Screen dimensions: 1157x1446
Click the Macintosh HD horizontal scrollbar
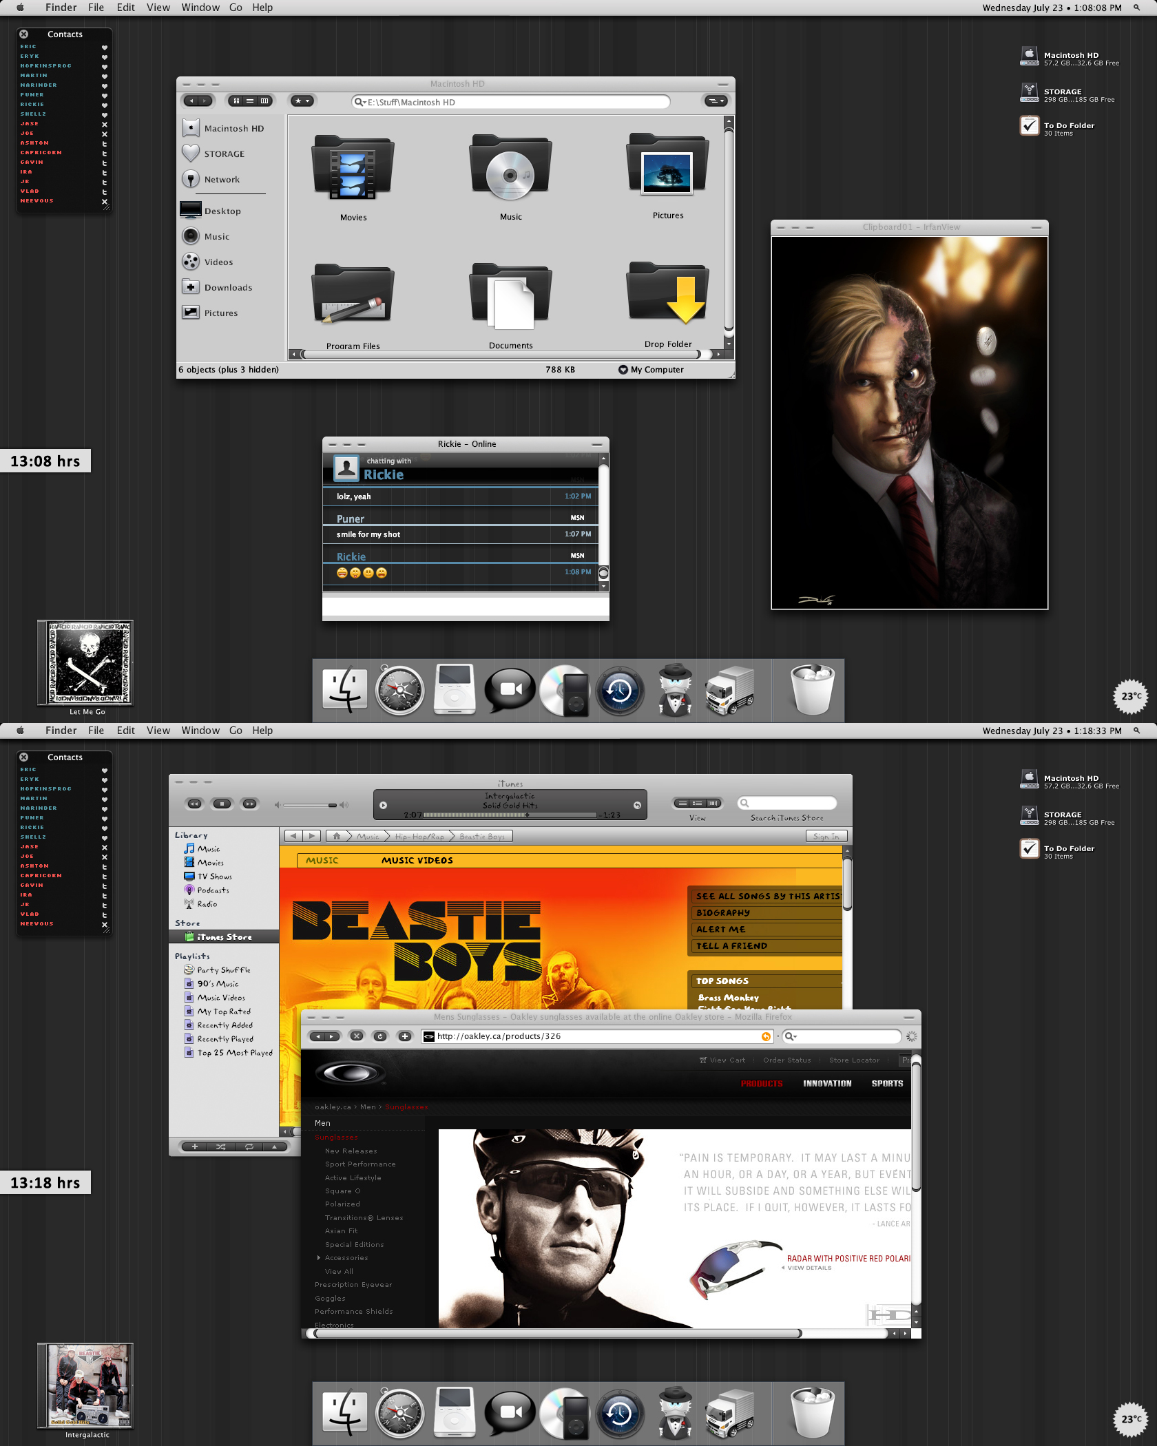click(x=501, y=355)
